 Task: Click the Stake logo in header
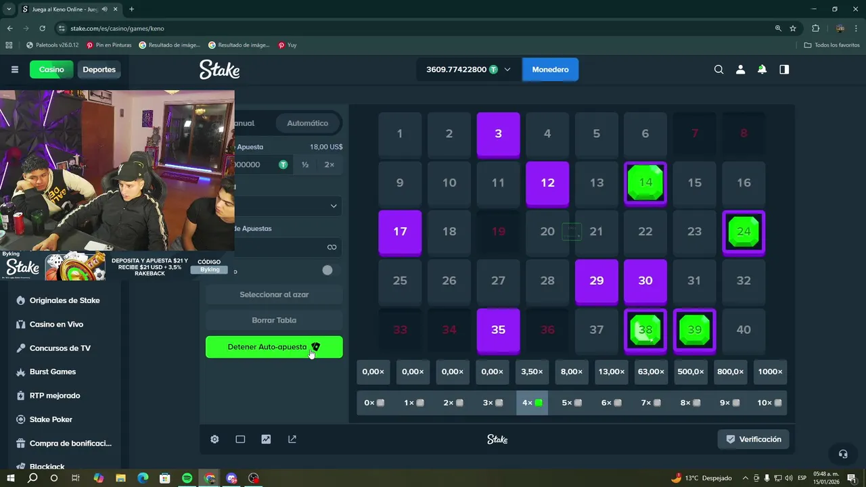point(219,70)
